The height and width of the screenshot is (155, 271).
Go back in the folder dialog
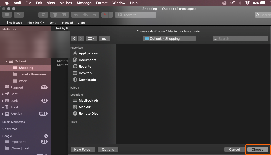(x=74, y=38)
